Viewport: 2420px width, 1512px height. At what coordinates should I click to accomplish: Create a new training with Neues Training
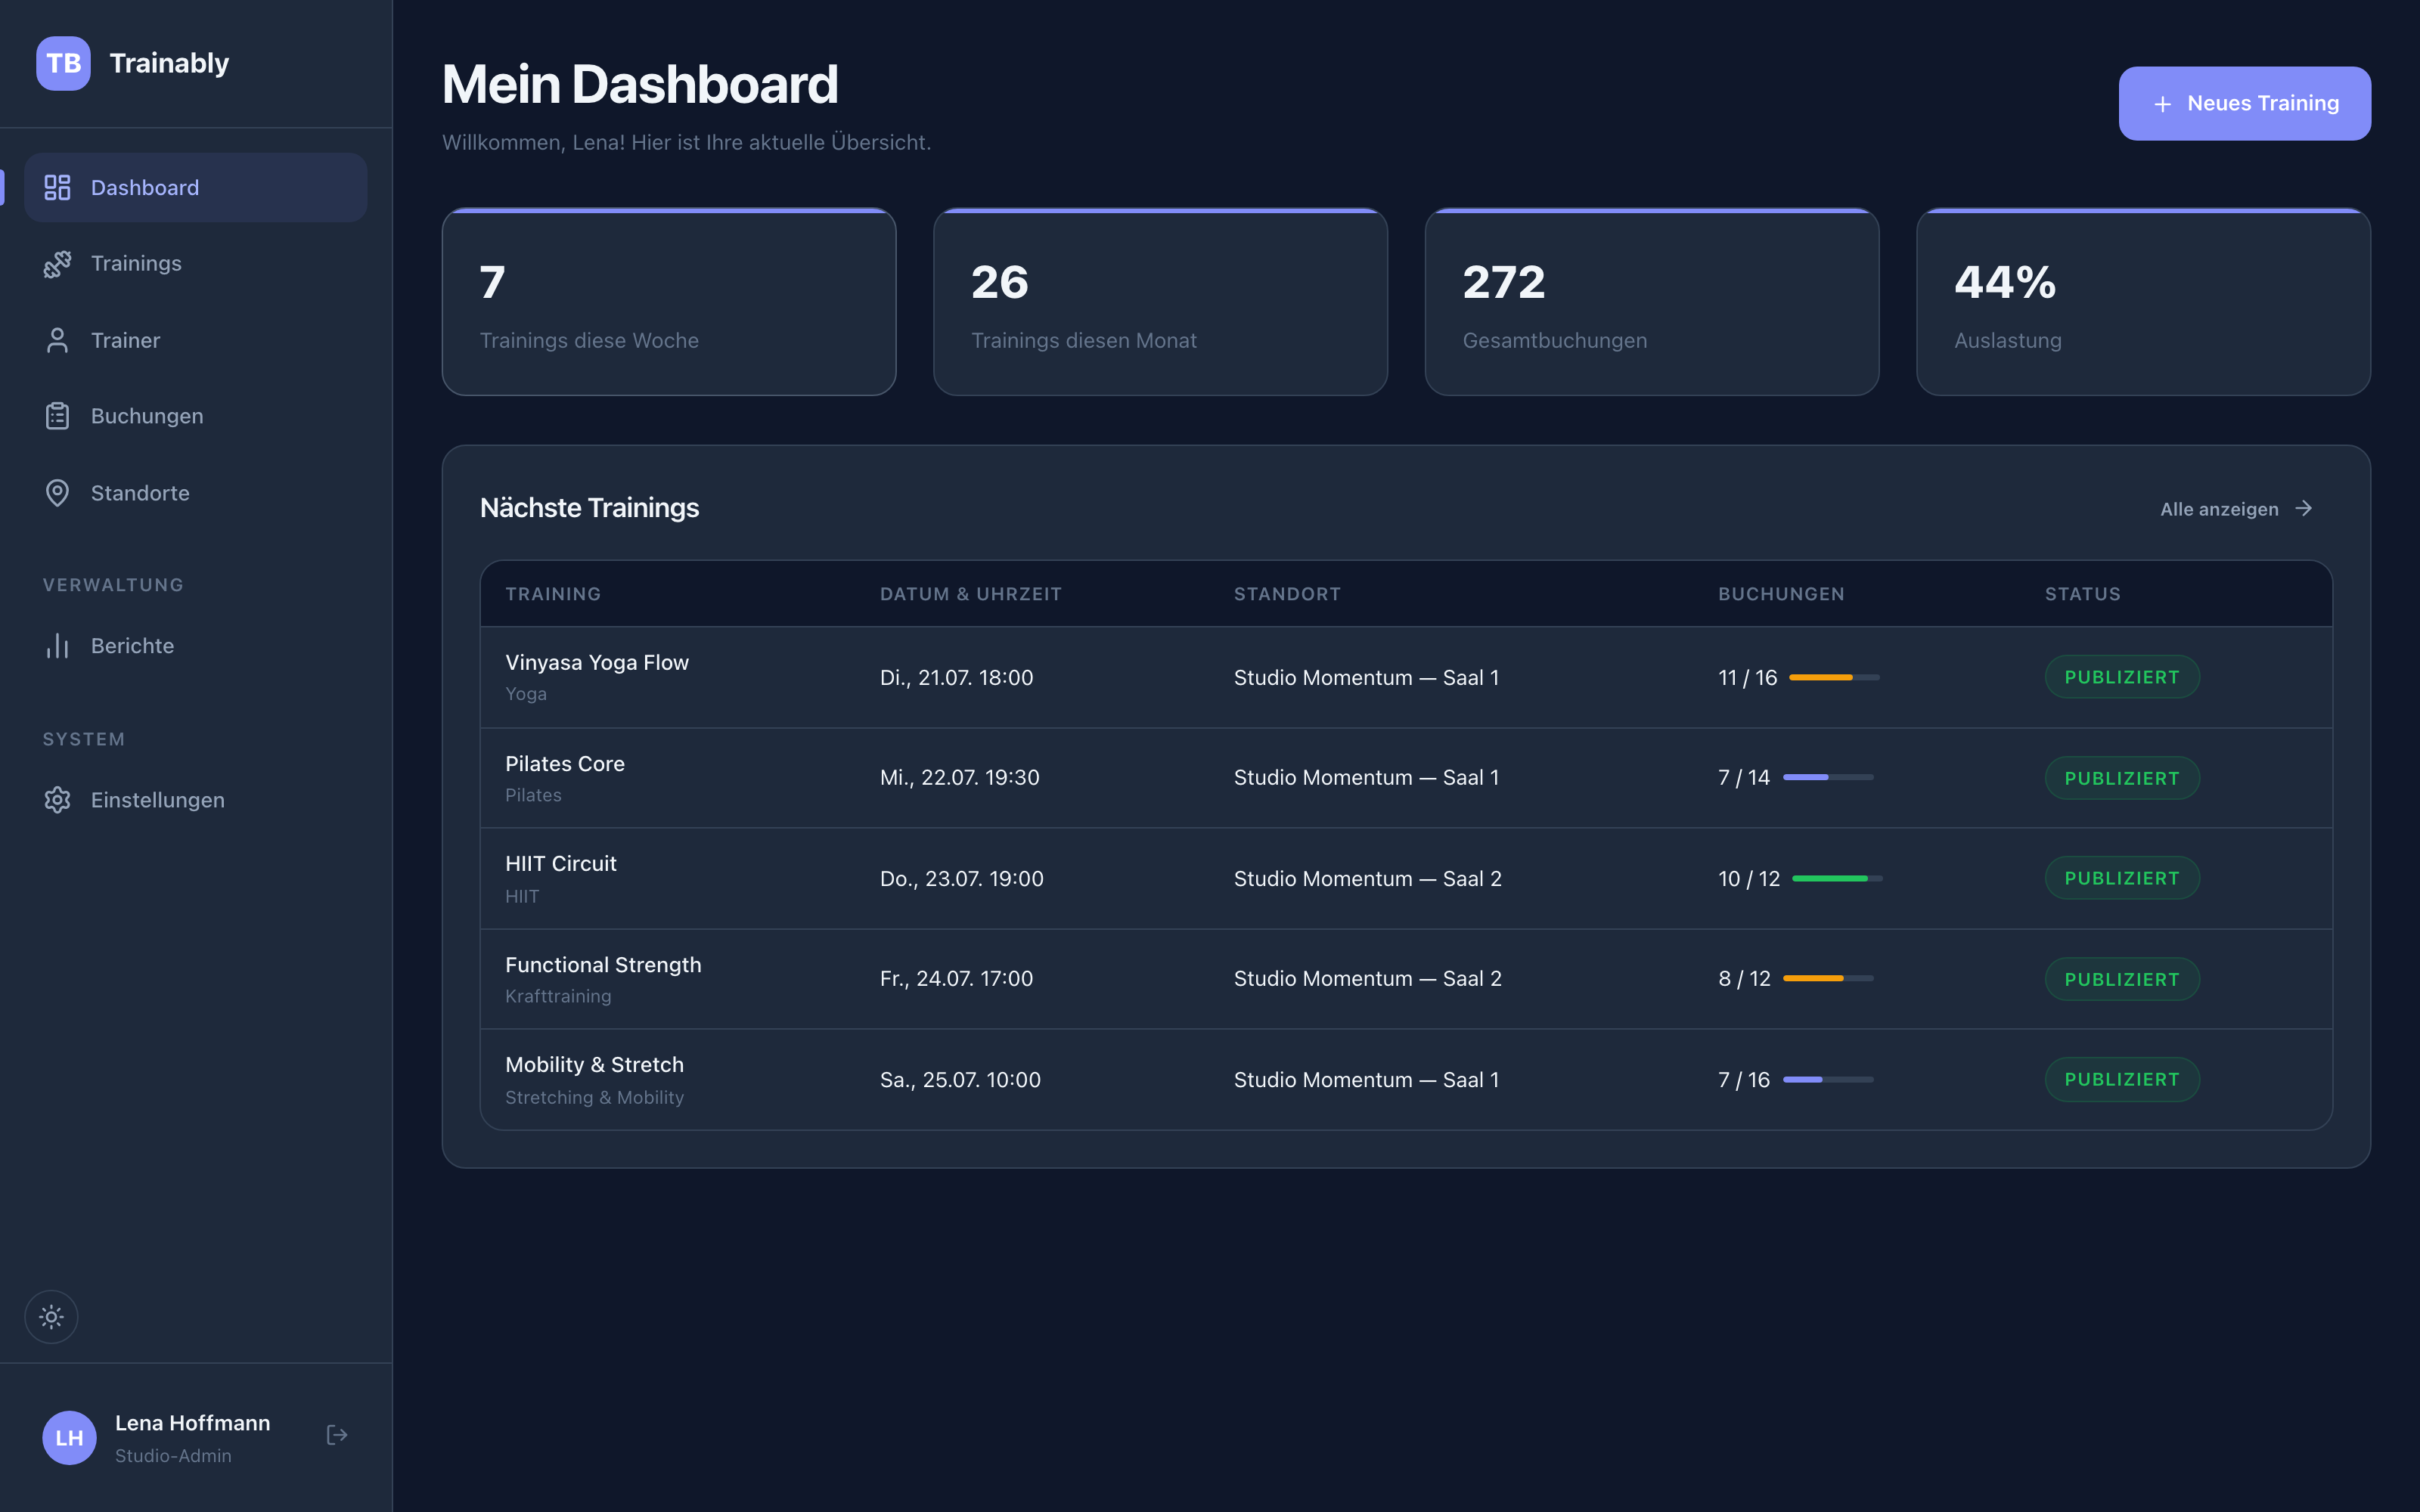pos(2244,103)
